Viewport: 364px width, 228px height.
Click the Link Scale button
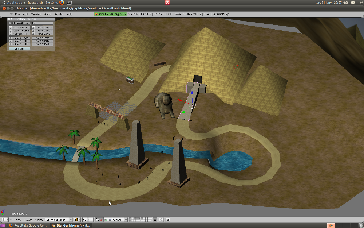click(20, 48)
